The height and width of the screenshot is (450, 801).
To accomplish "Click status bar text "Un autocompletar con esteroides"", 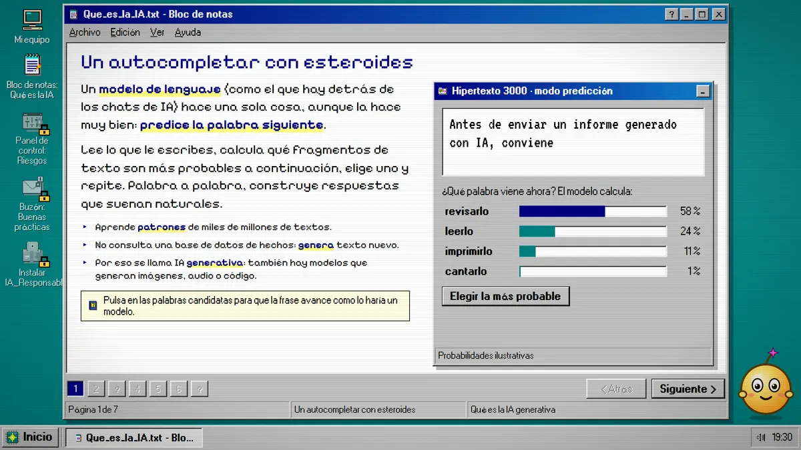I will click(x=354, y=409).
